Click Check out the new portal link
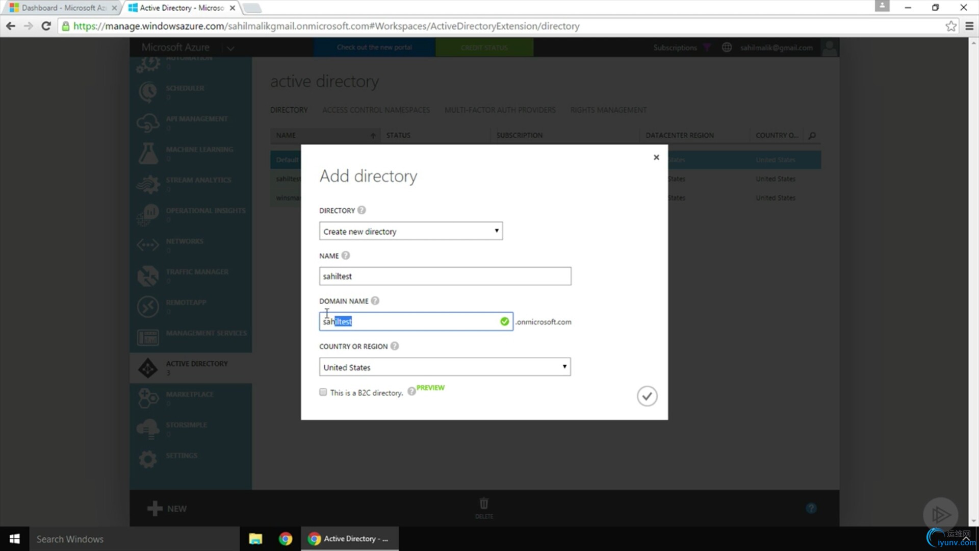 (374, 47)
